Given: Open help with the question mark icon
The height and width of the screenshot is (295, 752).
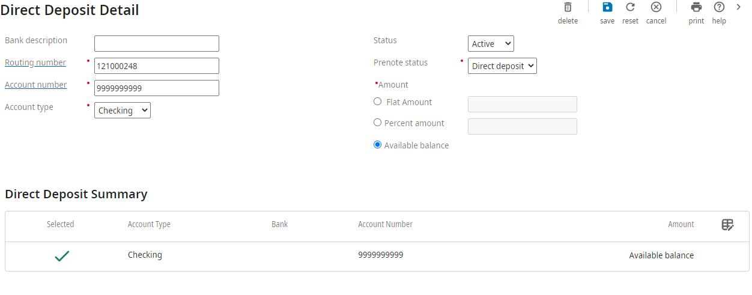Looking at the screenshot, I should [x=719, y=8].
